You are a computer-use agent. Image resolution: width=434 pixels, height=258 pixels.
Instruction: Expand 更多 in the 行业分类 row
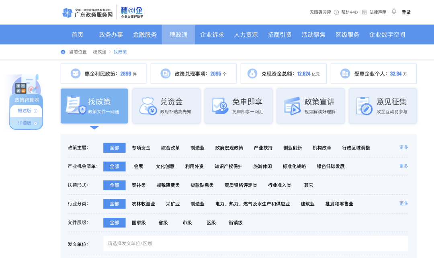[x=403, y=203]
